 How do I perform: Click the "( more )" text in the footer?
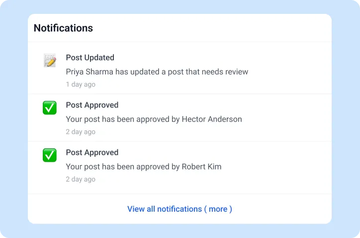[218, 209]
